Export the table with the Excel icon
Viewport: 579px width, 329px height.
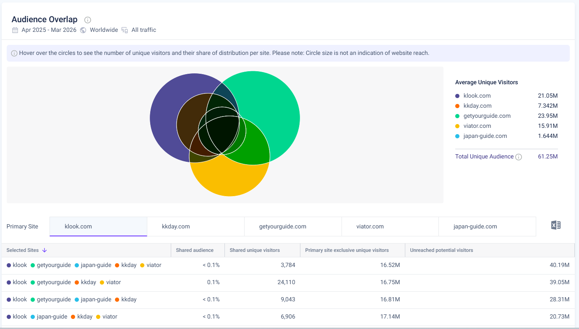[556, 225]
